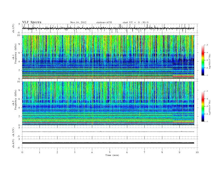Click time axis tick label "3"
222x171 pixels.
pyautogui.click(x=75, y=152)
